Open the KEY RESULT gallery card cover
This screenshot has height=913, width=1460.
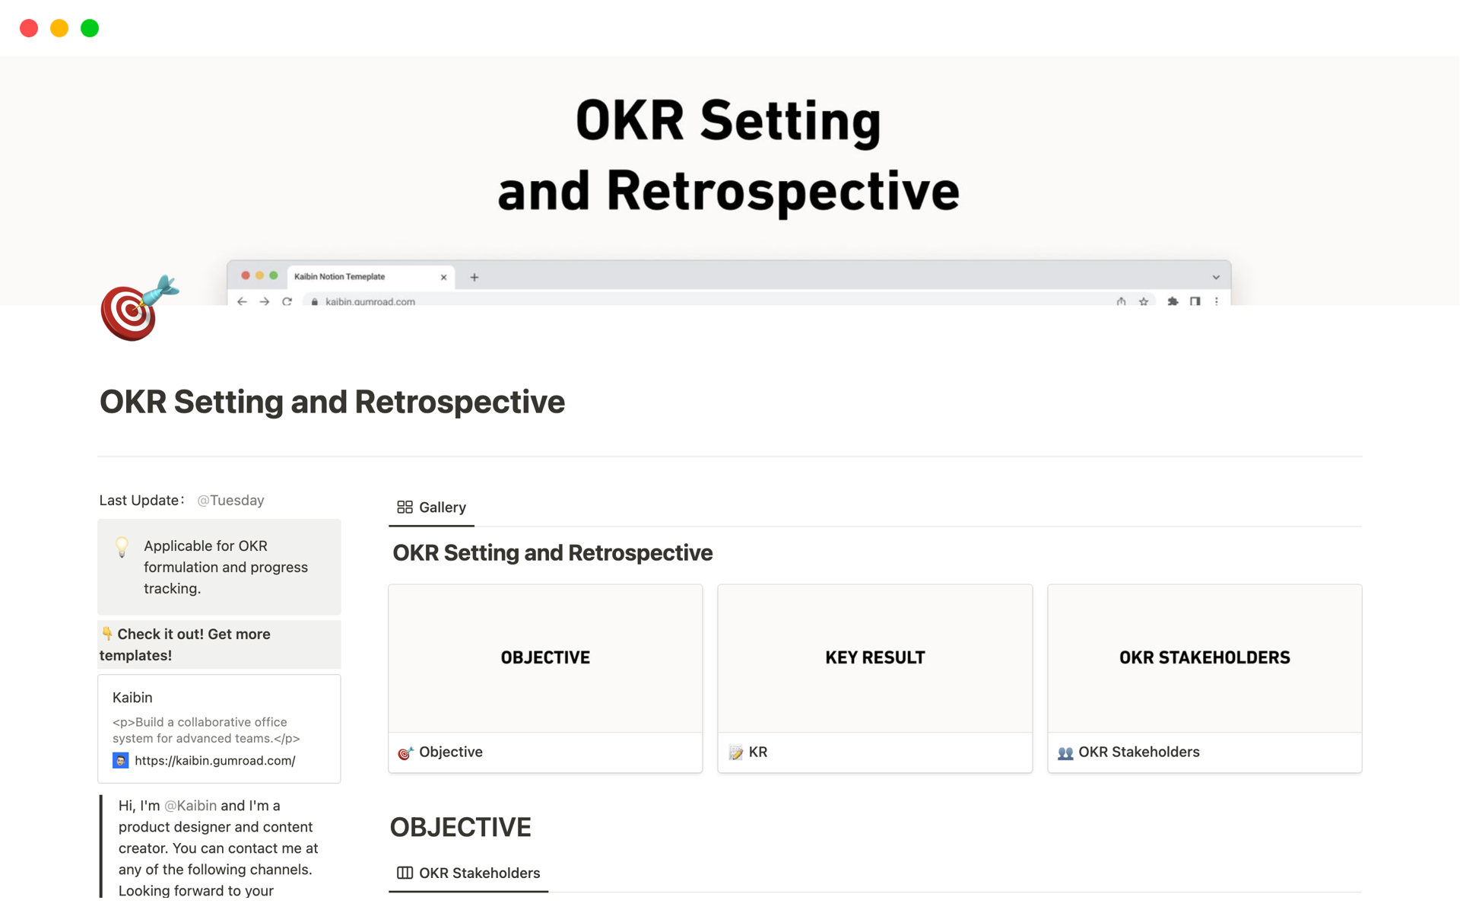click(x=874, y=658)
